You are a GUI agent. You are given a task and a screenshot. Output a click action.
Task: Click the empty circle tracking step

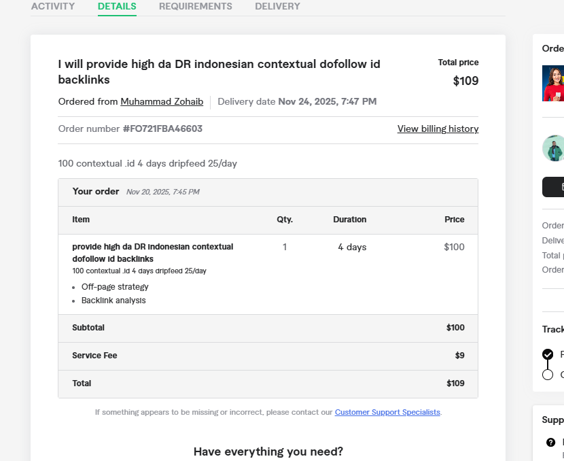pos(548,375)
